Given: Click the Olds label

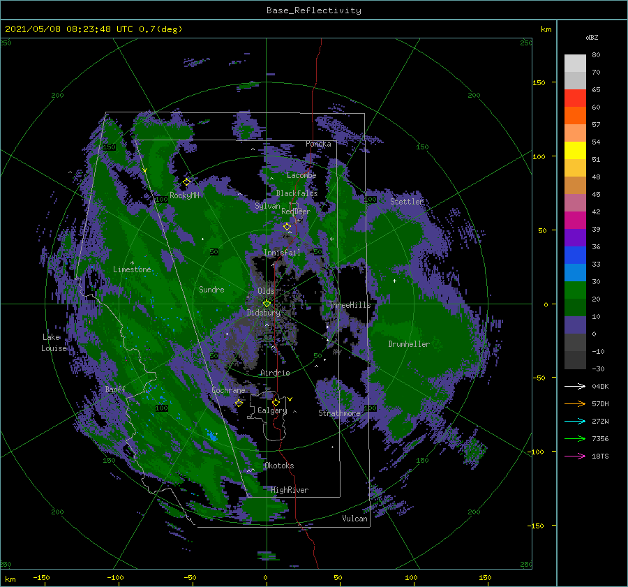Looking at the screenshot, I should click(266, 290).
